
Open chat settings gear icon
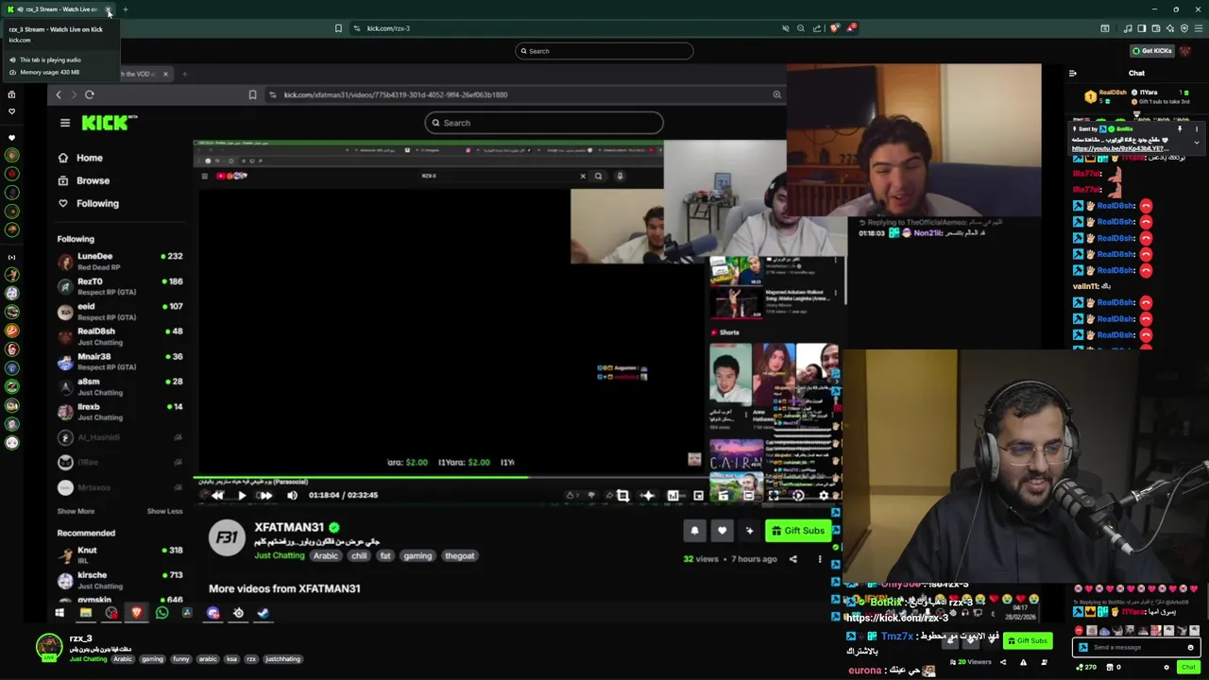pyautogui.click(x=1166, y=667)
